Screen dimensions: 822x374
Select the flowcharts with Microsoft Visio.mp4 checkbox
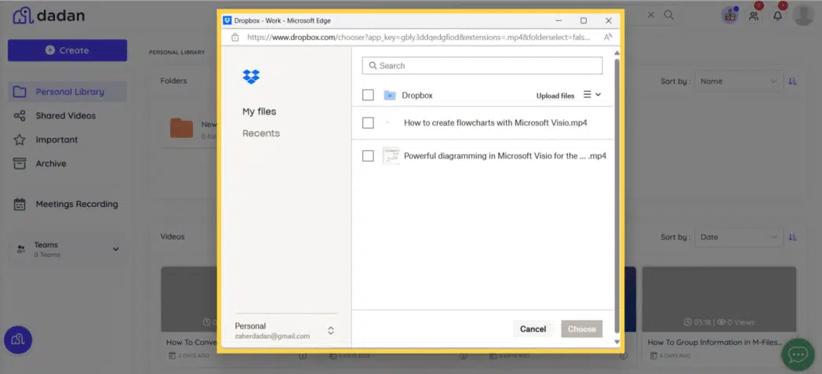coord(368,123)
